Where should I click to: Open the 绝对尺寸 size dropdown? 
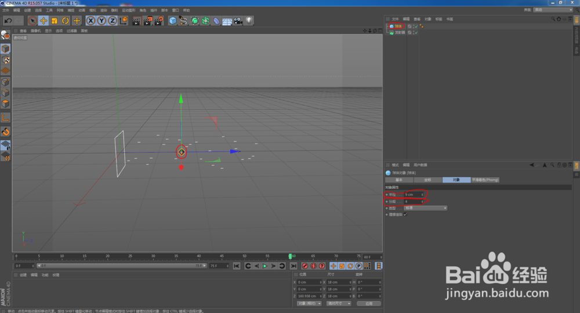tap(339, 303)
